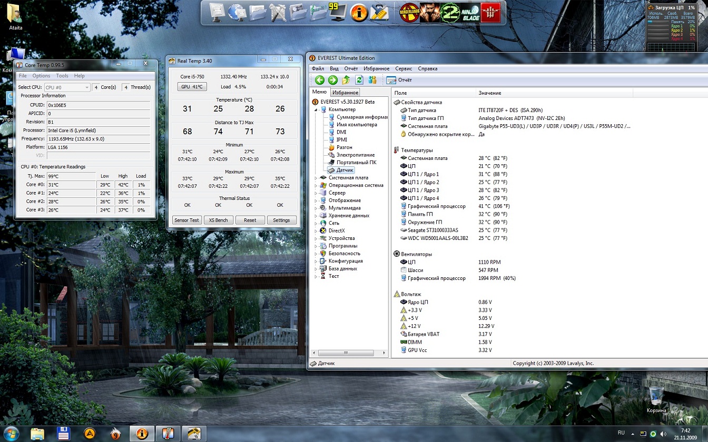
Task: Open the Tools menu in Core Temp
Action: click(x=62, y=76)
